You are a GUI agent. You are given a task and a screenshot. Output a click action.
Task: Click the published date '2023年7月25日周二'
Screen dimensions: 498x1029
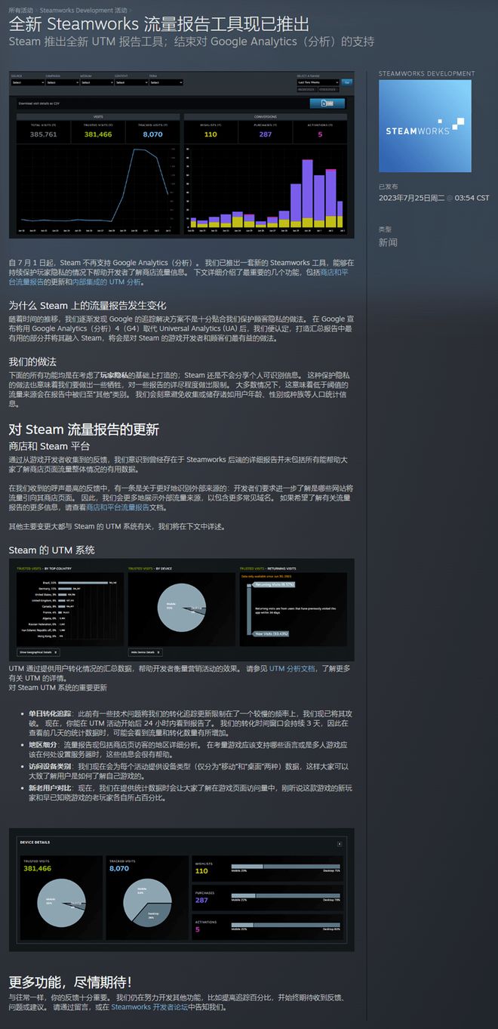point(411,198)
